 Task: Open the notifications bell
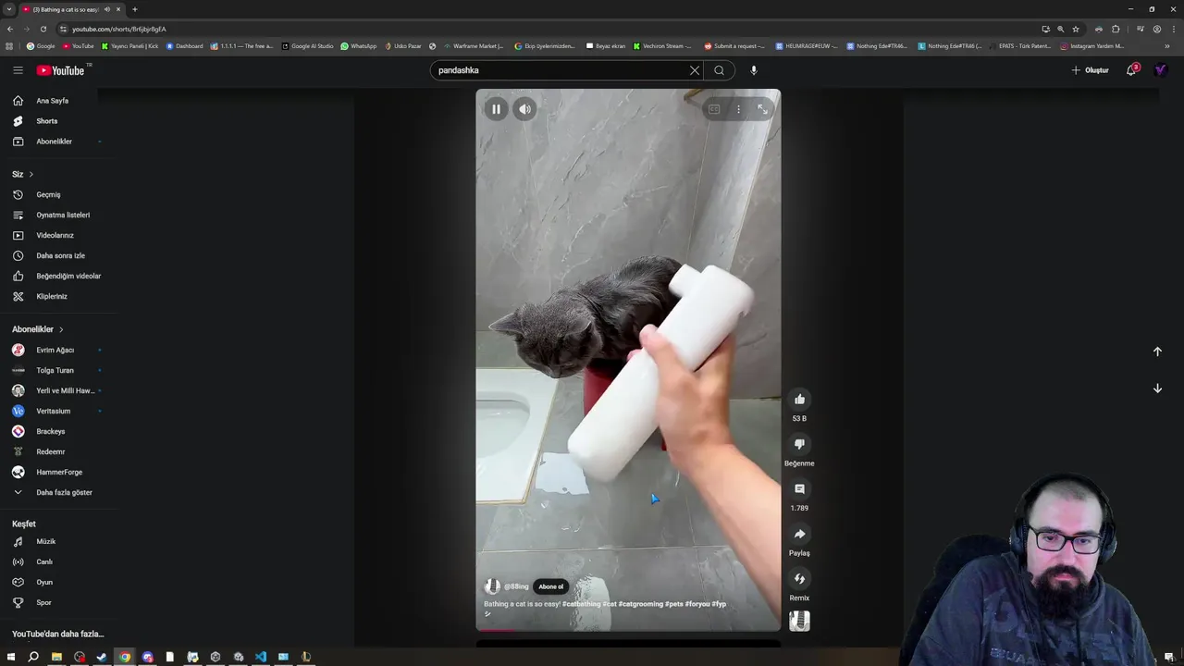click(1131, 70)
